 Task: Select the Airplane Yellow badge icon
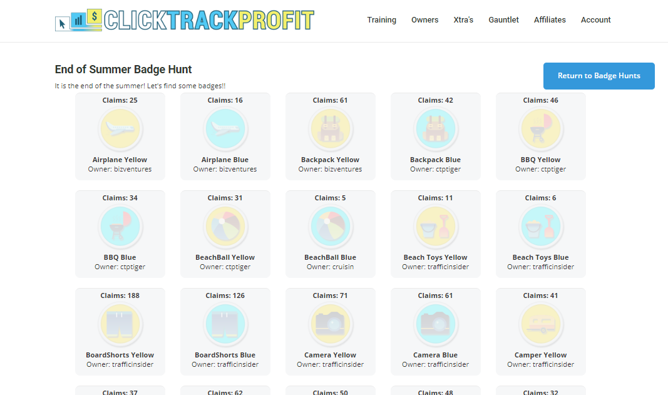(x=120, y=129)
